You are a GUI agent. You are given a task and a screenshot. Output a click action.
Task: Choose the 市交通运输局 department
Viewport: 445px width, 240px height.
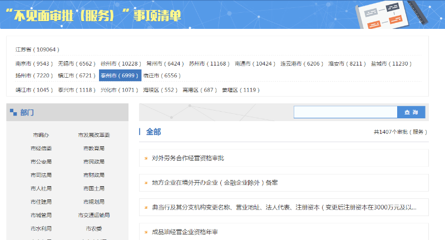[x=94, y=215]
